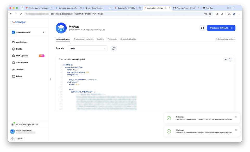Reload the current page
Screen dimensions: 250x152
pyautogui.click(x=21, y=14)
